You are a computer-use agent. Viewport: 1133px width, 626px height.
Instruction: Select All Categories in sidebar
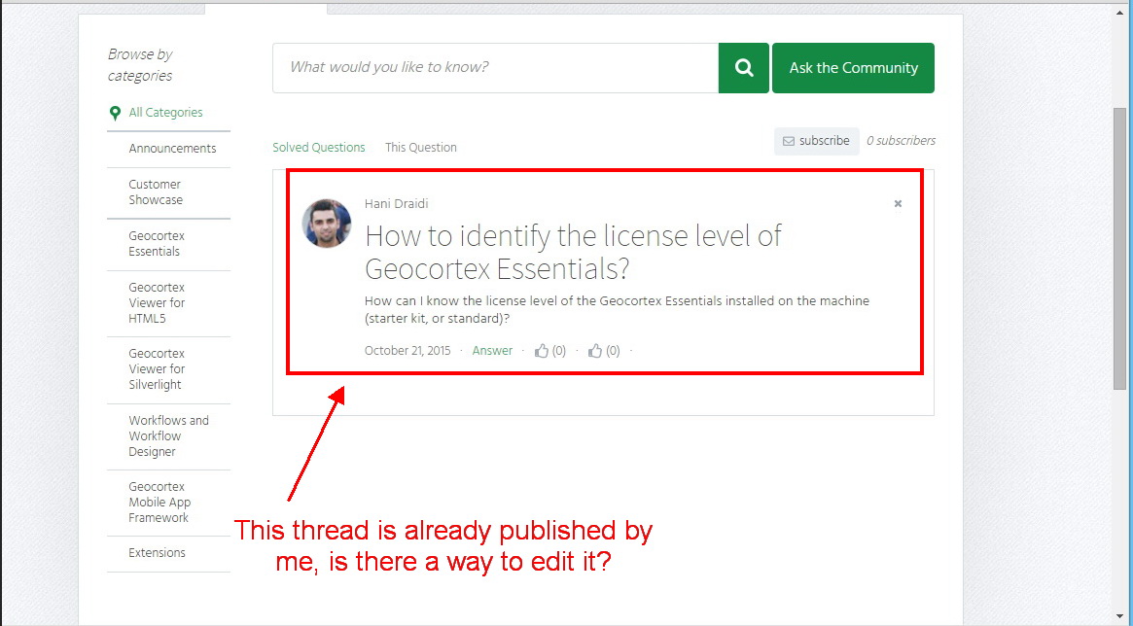(x=165, y=113)
